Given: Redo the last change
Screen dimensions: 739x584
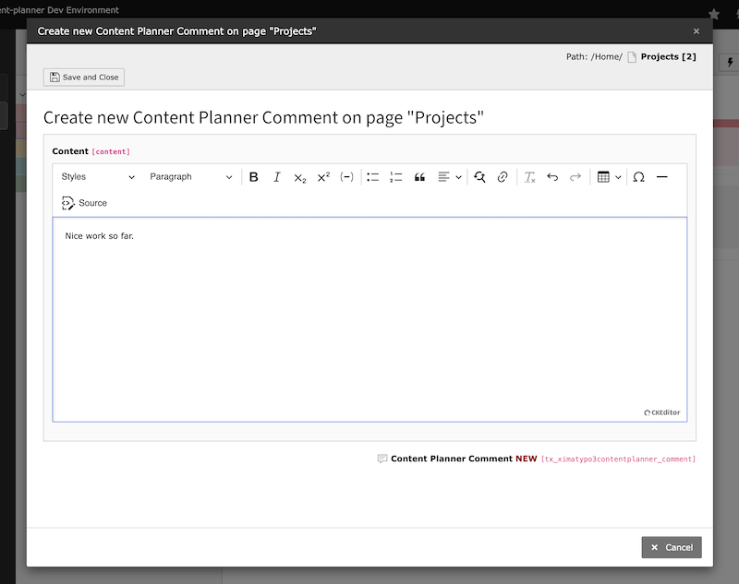Looking at the screenshot, I should [575, 176].
